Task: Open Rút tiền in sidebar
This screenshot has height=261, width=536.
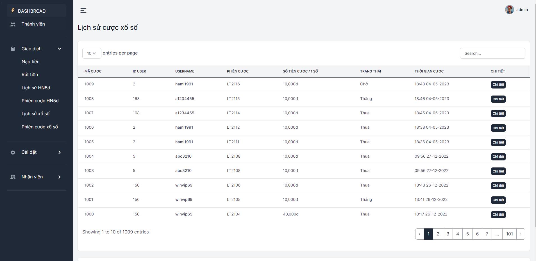Action: point(29,74)
